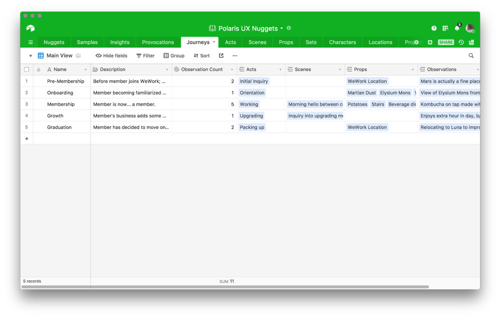Click the share view export icon

point(221,56)
